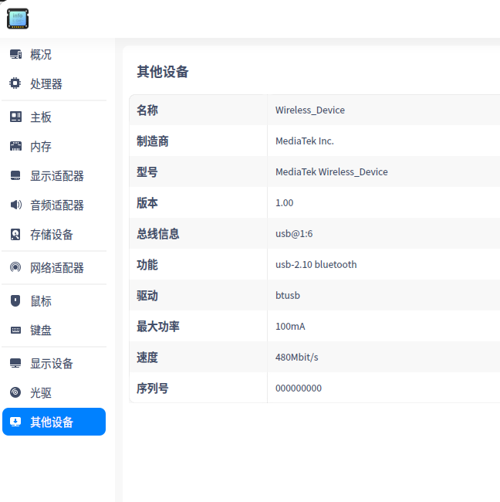Click the 序列号 row label

153,388
